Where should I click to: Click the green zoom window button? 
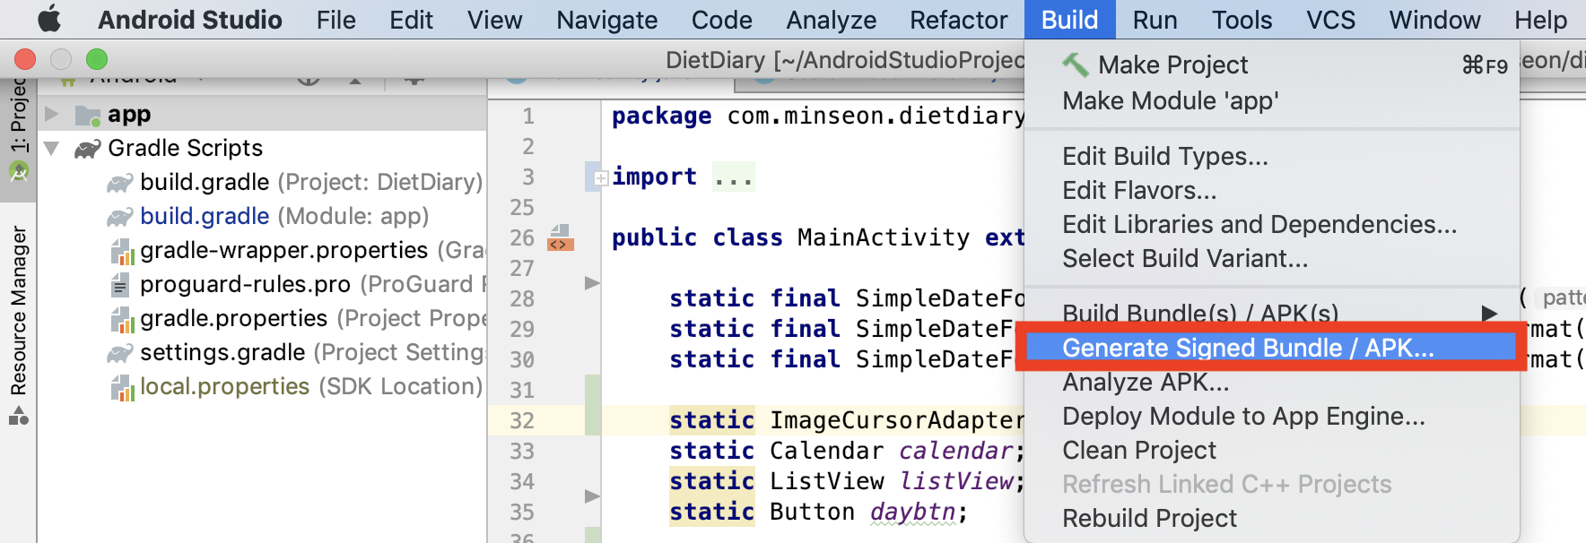click(x=97, y=59)
